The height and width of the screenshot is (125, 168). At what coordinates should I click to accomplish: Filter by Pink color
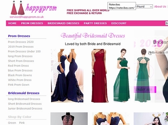click(x=22, y=123)
